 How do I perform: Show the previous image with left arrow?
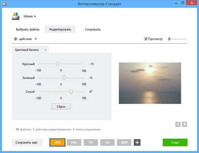click(178, 124)
